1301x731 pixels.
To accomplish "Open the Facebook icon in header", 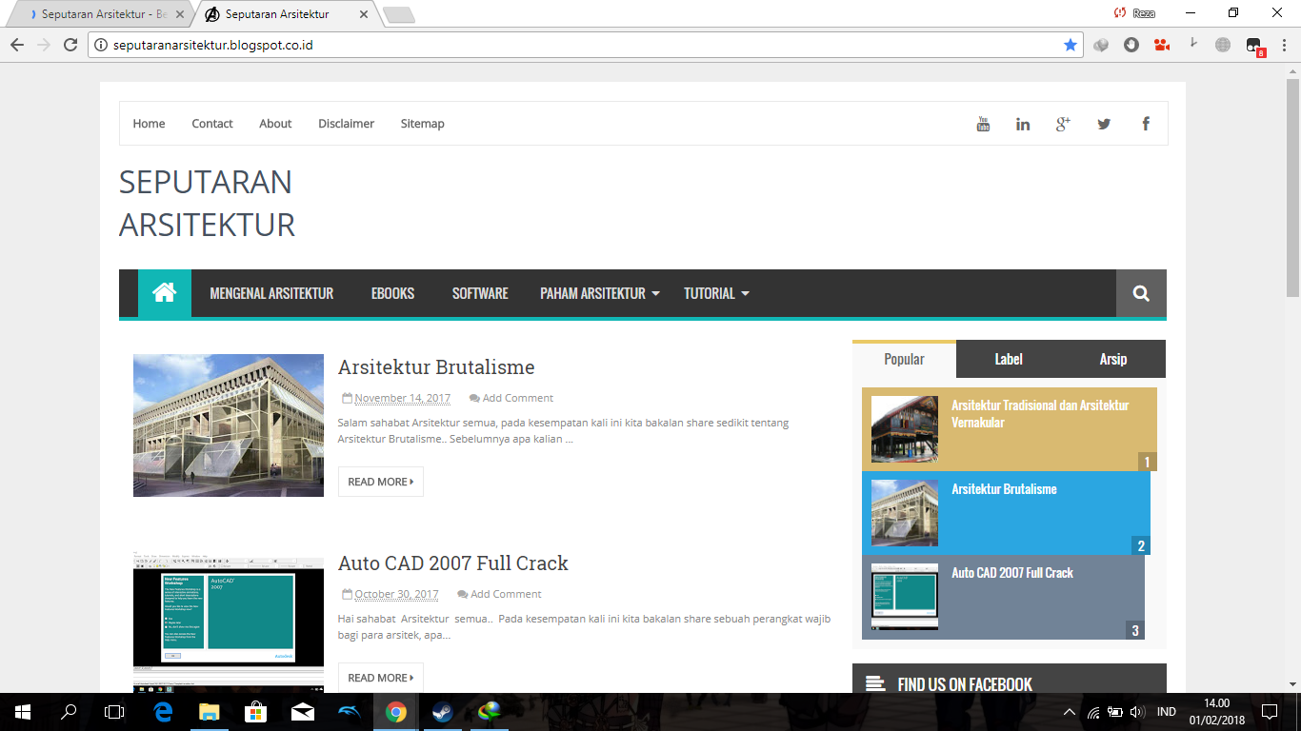I will coord(1145,123).
